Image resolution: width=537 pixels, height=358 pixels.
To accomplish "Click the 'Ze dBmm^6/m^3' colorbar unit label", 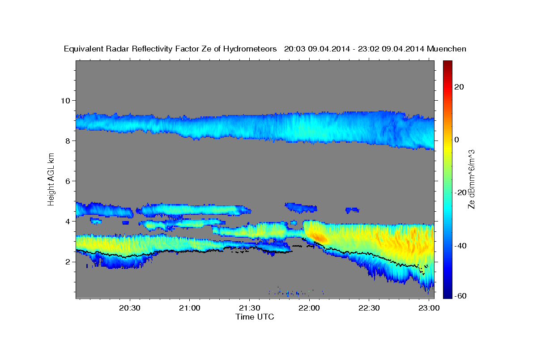I will (x=471, y=179).
